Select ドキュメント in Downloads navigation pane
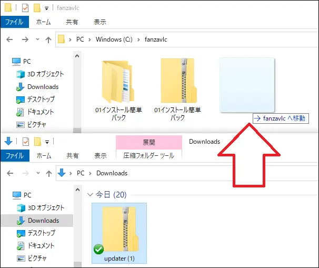Image resolution: width=319 pixels, height=268 pixels. point(35,245)
